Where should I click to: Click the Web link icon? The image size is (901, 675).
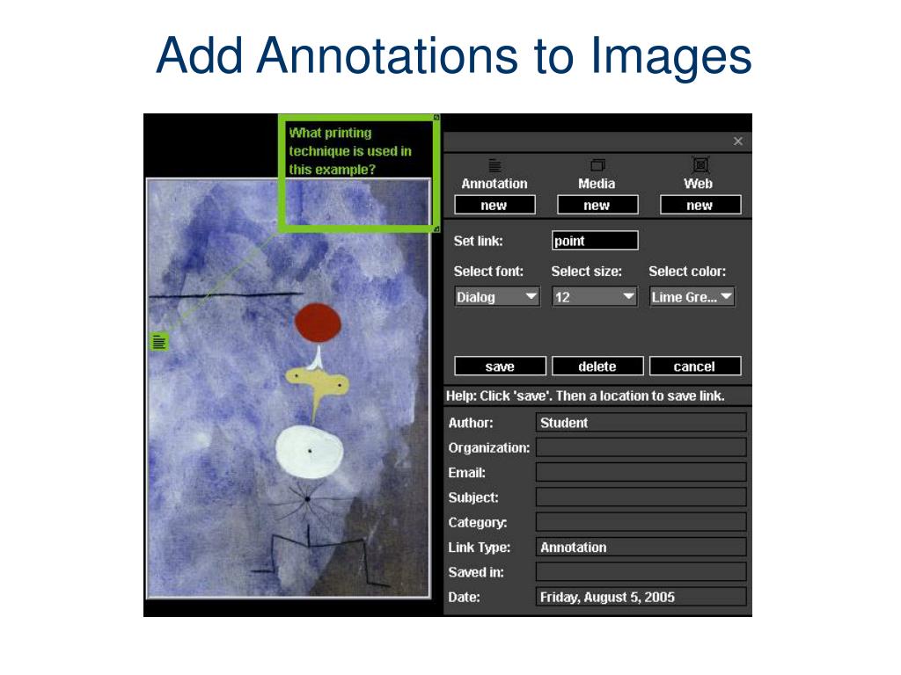(x=700, y=165)
